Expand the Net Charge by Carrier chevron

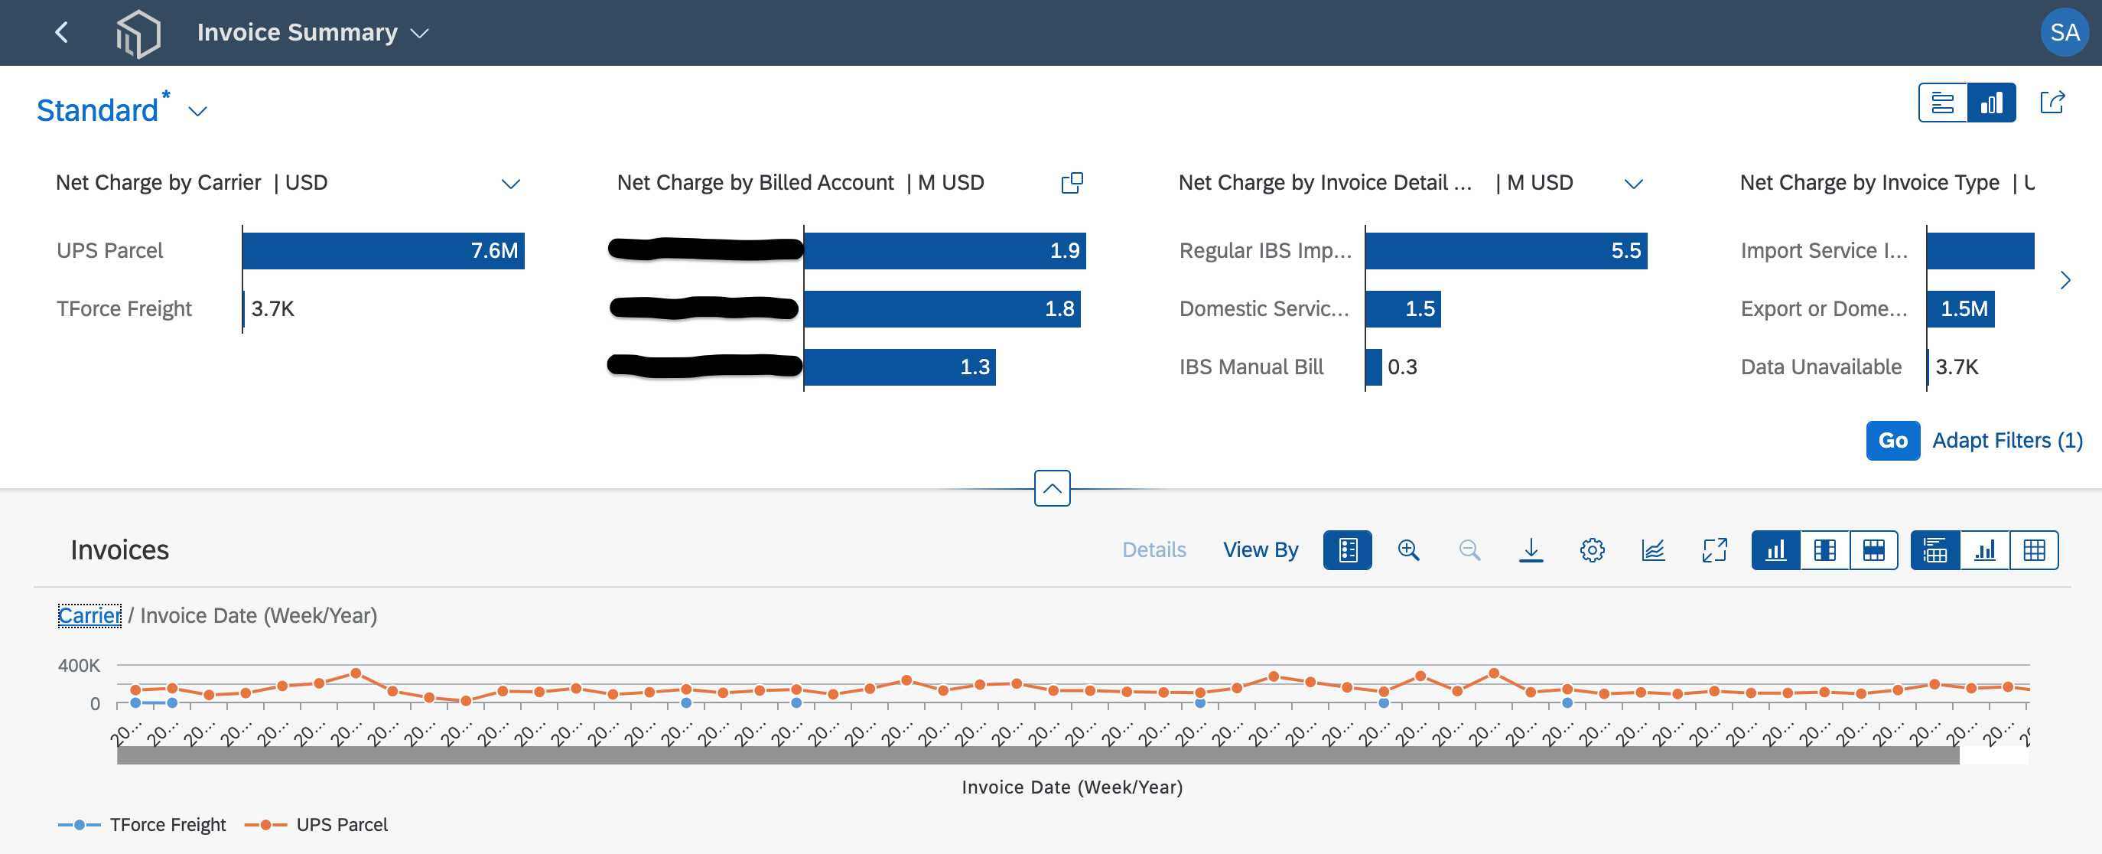tap(511, 184)
